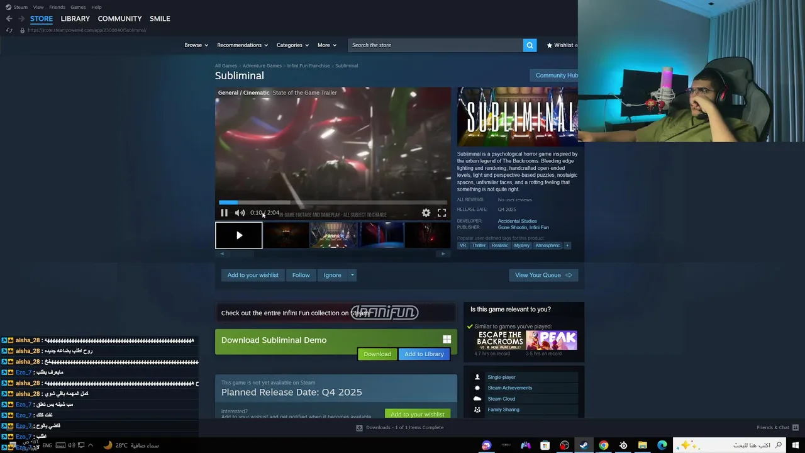Open File Explorer from the taskbar
The image size is (805, 453).
tap(643, 445)
